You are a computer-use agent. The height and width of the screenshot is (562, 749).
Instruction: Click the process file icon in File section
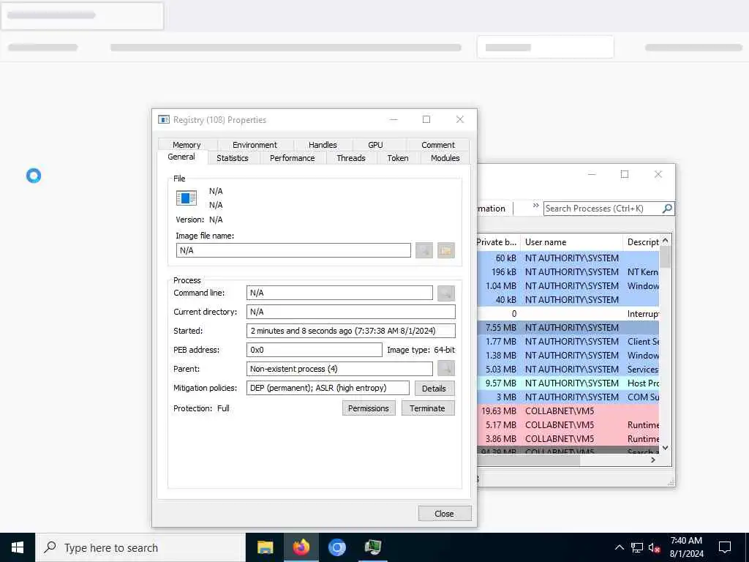click(187, 198)
